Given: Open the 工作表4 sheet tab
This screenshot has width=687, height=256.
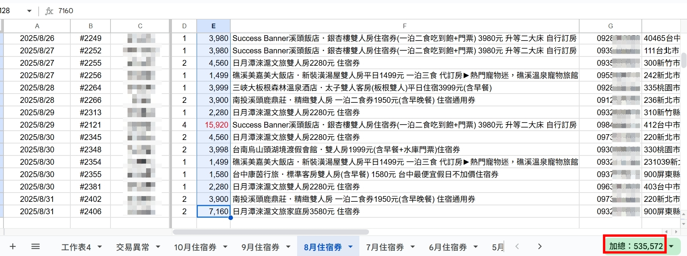Looking at the screenshot, I should pyautogui.click(x=76, y=247).
